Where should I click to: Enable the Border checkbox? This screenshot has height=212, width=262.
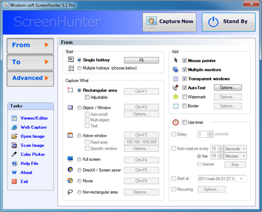[184, 106]
